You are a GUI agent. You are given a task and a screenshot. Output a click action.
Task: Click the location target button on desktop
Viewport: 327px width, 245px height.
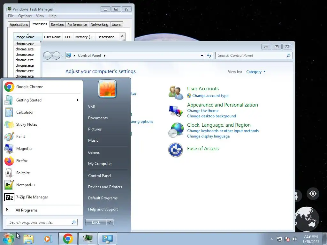point(313,194)
